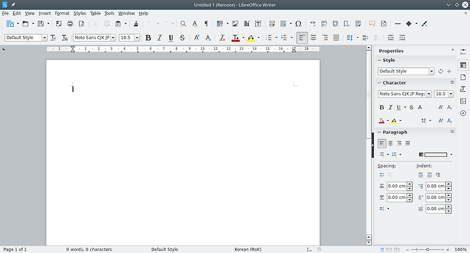Screen dimensions: 470x253
Task: Toggle Strikethrough in the main toolbar
Action: [182, 38]
